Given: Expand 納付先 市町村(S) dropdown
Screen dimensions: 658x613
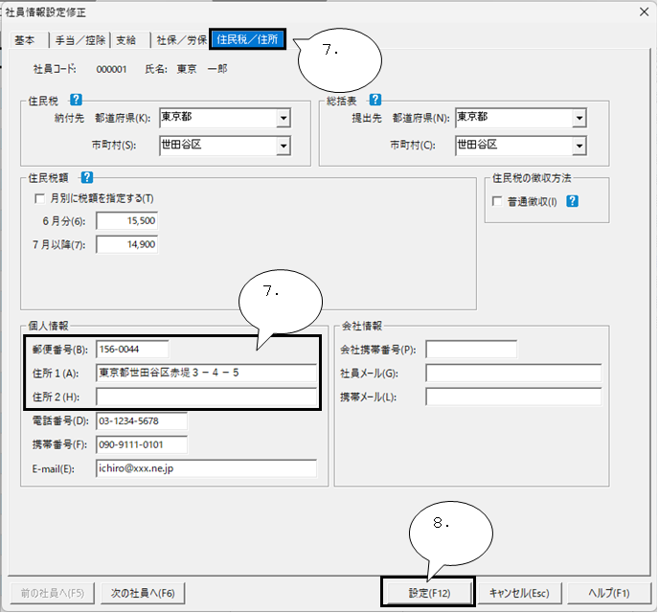Looking at the screenshot, I should point(284,146).
